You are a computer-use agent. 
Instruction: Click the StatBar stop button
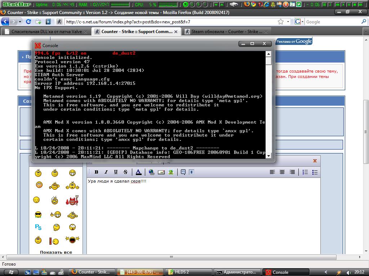point(355,4)
